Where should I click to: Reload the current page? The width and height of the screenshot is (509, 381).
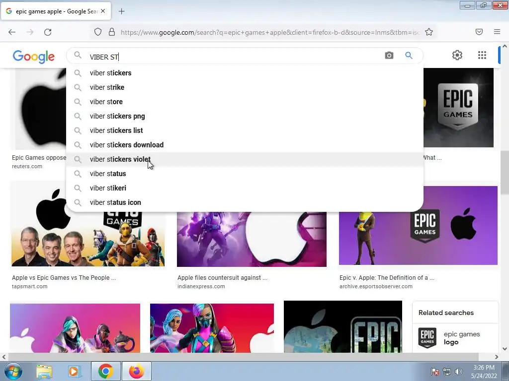pyautogui.click(x=48, y=32)
